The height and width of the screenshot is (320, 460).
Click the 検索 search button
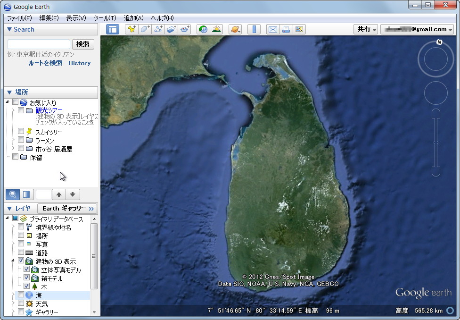82,44
